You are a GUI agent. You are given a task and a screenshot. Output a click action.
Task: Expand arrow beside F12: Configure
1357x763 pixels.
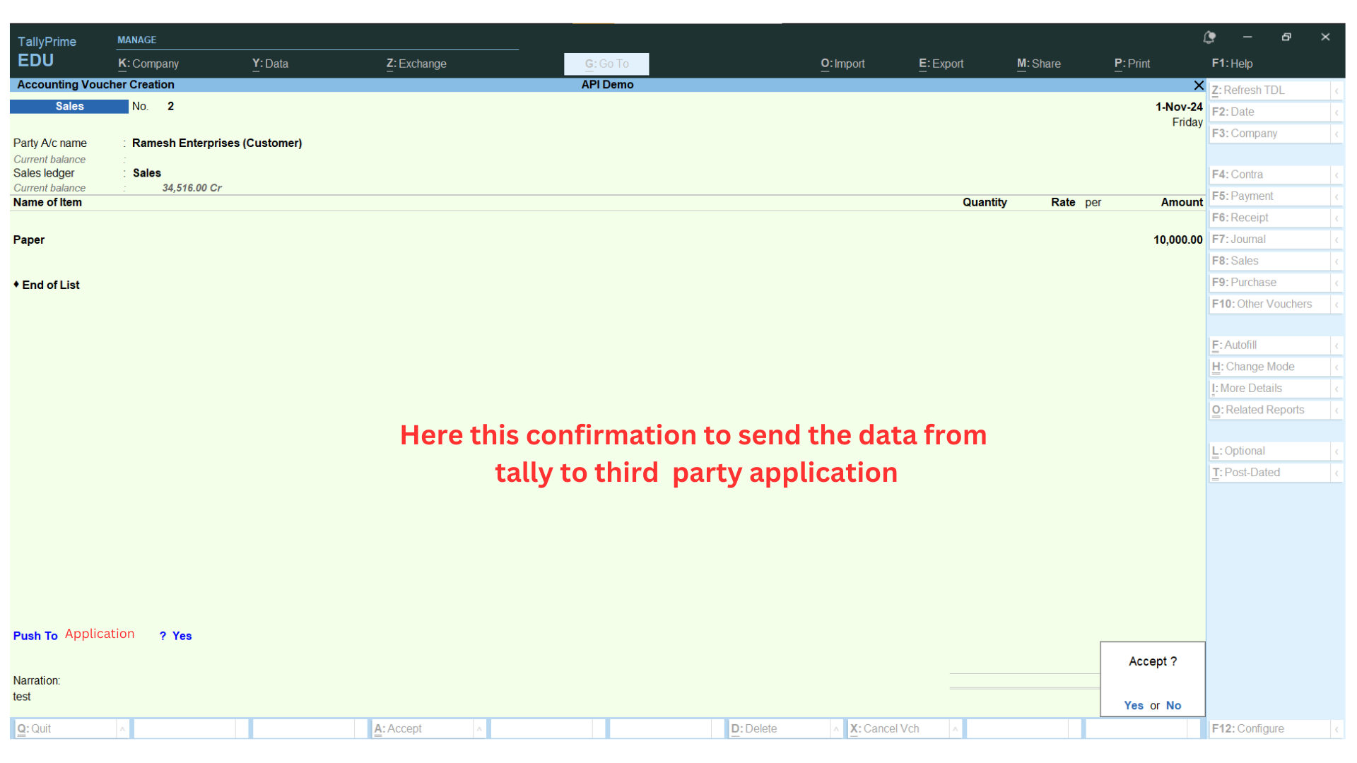click(x=1337, y=729)
